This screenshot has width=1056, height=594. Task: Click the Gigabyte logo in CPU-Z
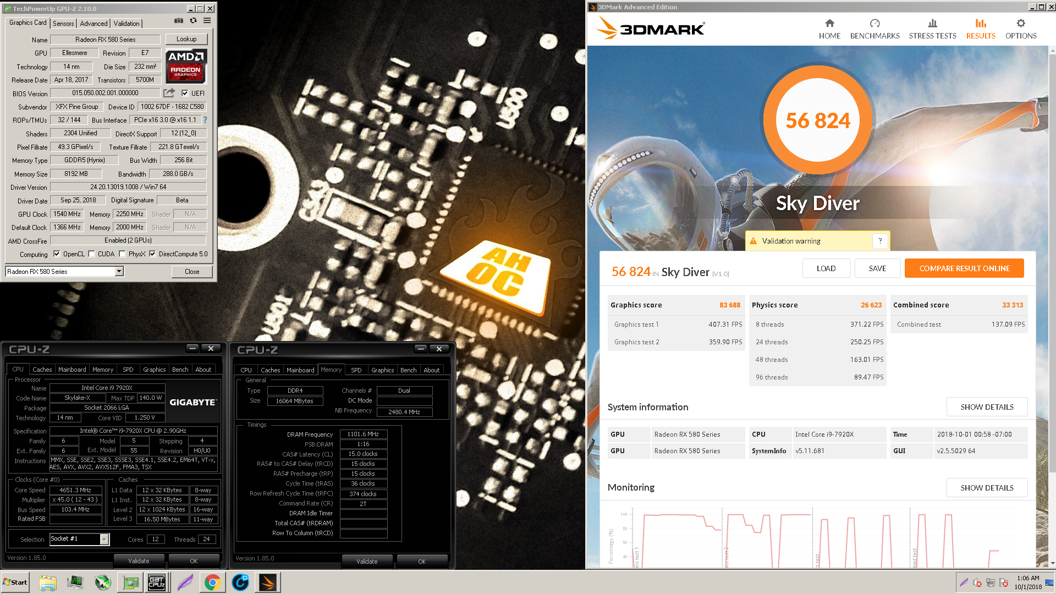193,402
